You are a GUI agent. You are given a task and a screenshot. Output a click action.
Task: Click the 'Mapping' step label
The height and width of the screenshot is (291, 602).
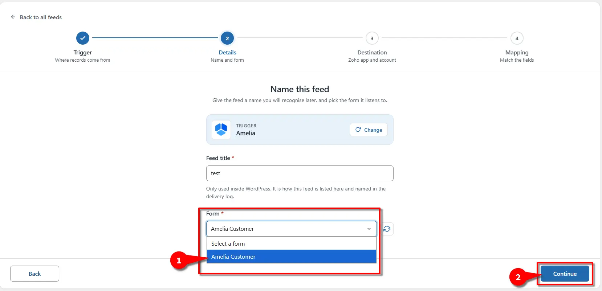pos(517,53)
